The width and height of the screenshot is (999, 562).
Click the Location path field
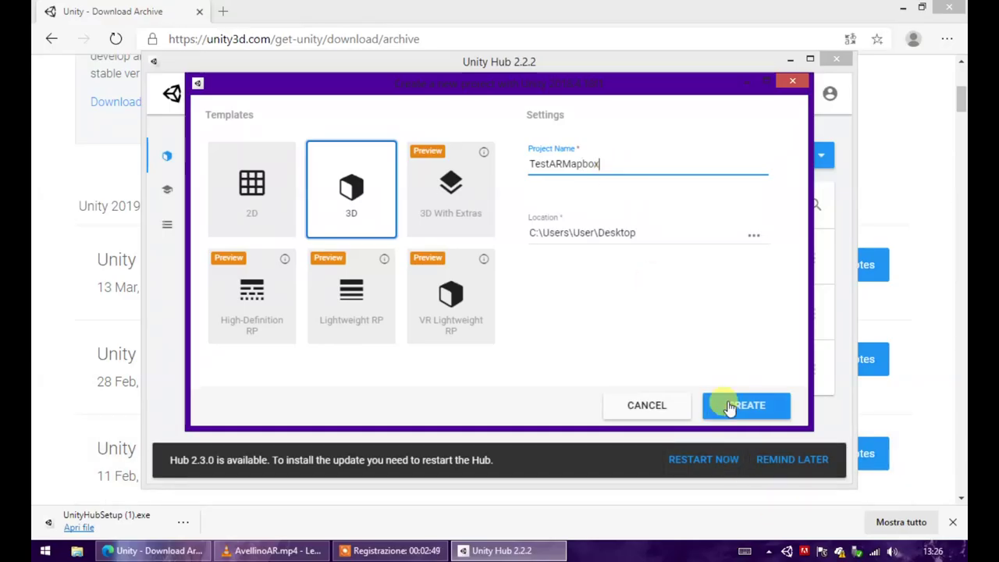click(636, 233)
